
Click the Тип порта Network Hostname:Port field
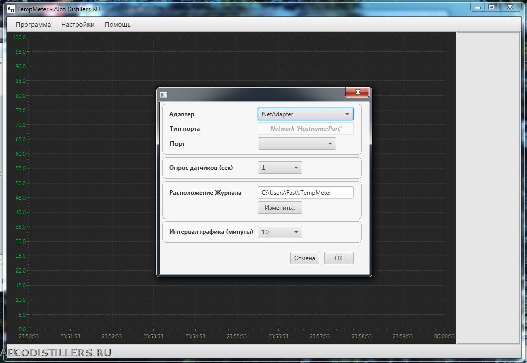305,129
